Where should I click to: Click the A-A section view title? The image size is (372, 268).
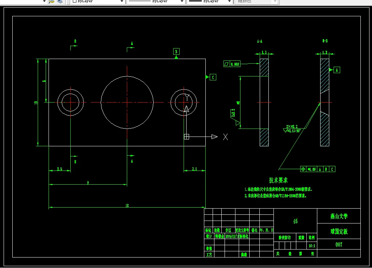260,41
